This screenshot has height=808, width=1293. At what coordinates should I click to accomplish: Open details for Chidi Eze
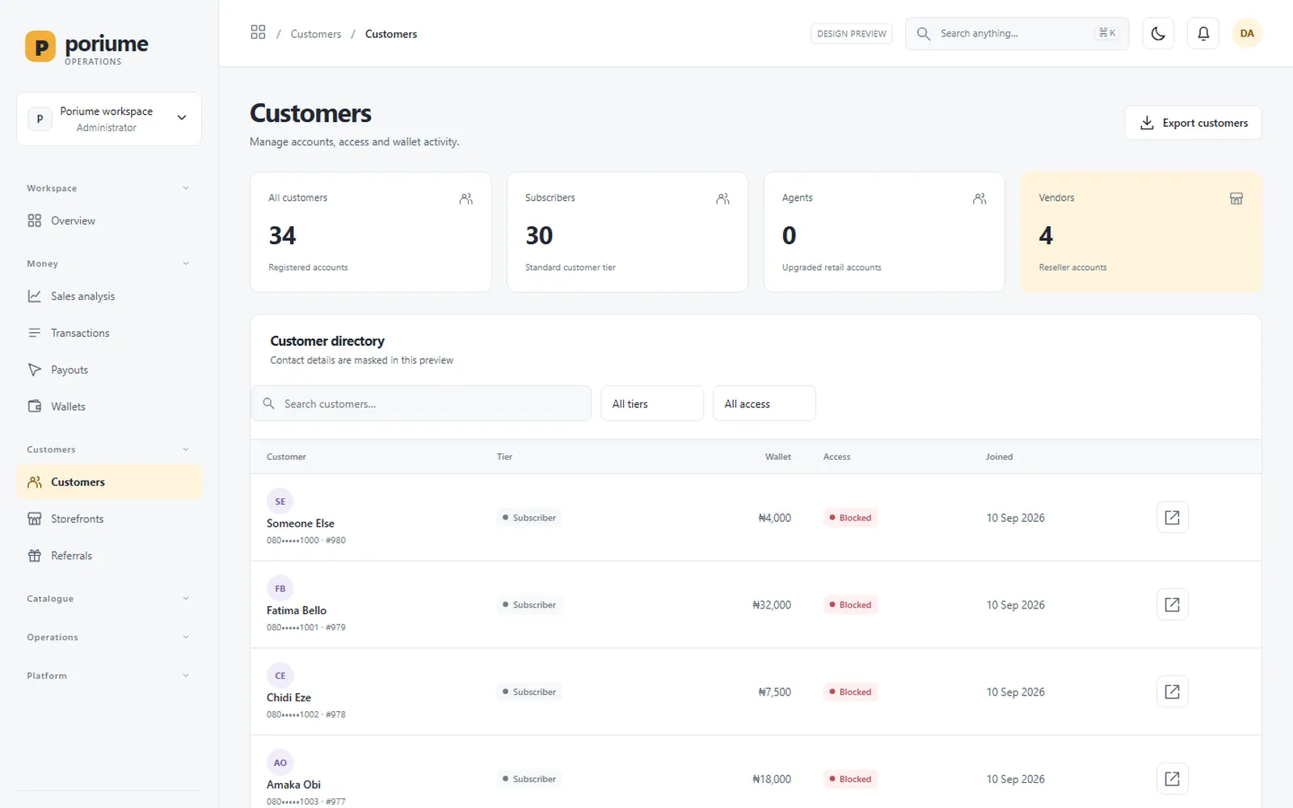coord(1172,692)
